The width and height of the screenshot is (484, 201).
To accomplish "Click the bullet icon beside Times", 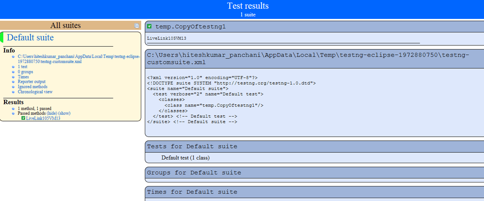I will coord(13,77).
